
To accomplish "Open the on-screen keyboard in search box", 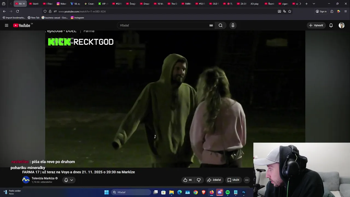I will (x=211, y=25).
